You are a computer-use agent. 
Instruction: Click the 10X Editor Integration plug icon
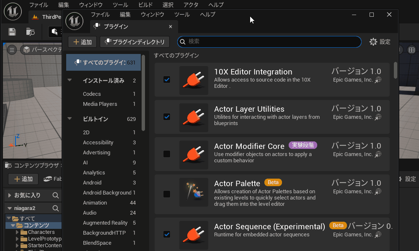pos(194,80)
